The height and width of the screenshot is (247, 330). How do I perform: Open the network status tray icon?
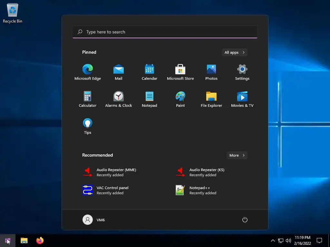(x=281, y=241)
